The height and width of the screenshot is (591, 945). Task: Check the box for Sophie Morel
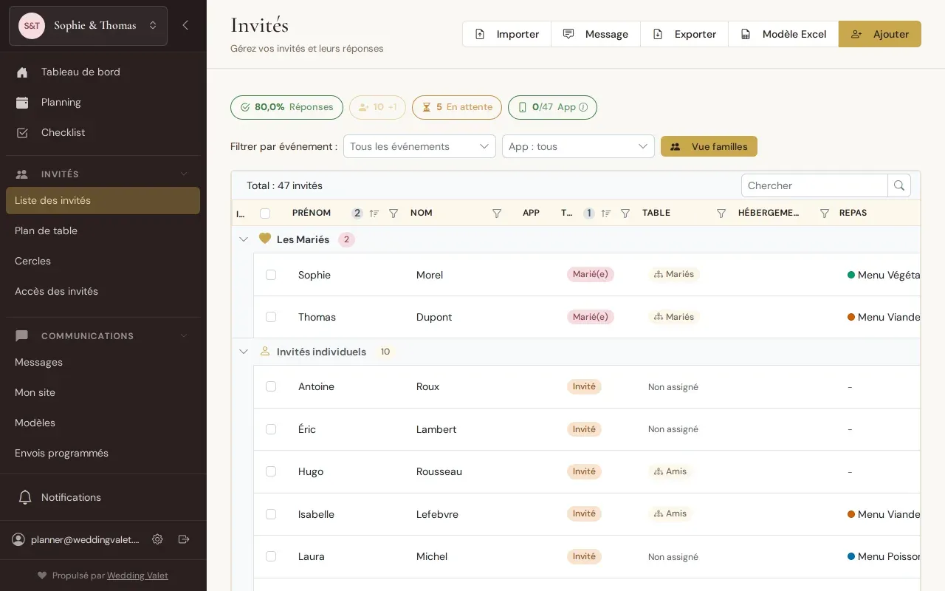point(271,275)
